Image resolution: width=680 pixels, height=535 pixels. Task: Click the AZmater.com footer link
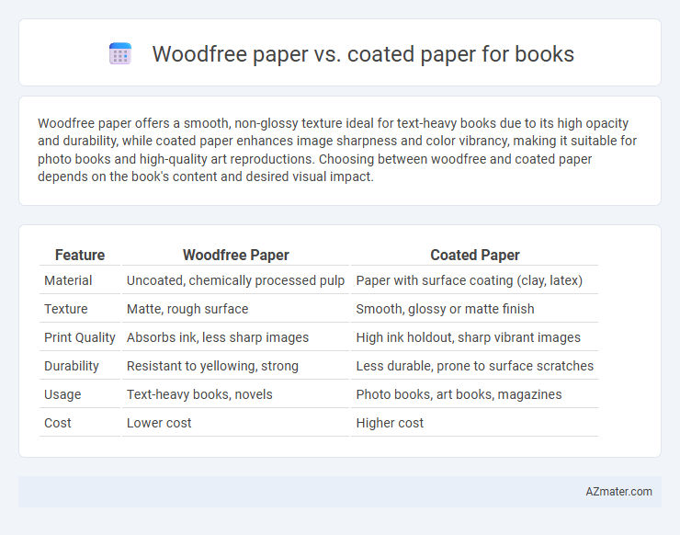pos(618,492)
